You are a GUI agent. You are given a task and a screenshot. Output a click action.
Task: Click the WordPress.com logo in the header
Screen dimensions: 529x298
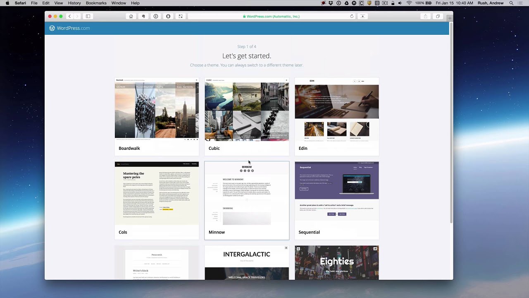tap(69, 28)
